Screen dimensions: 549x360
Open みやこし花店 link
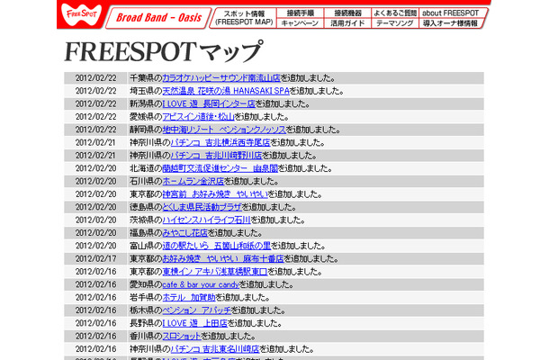[184, 233]
